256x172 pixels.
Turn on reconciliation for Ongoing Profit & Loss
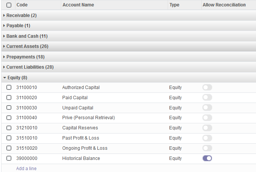207,148
